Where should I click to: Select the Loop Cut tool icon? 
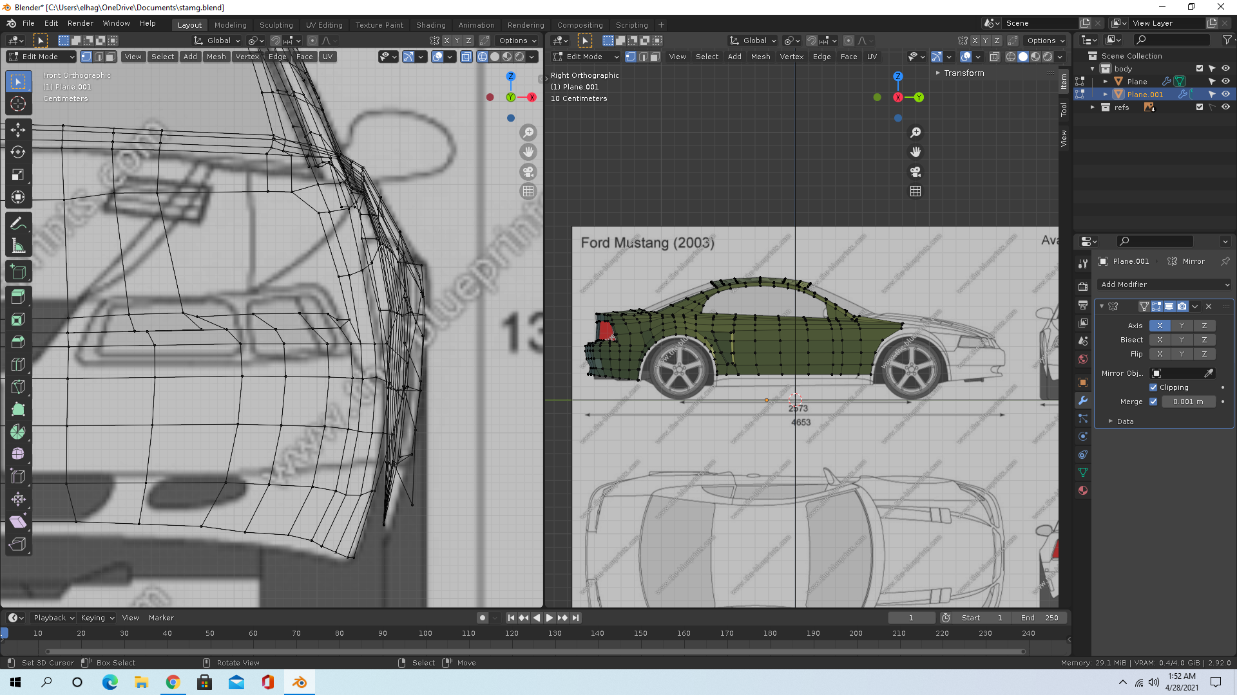[18, 364]
